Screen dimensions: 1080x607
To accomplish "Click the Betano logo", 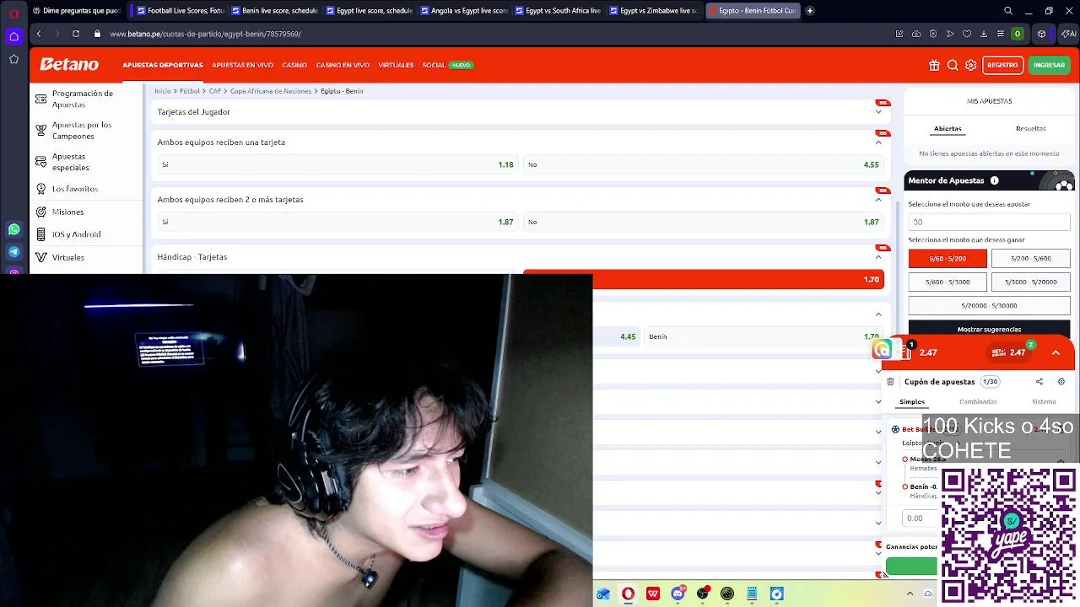I will coord(69,65).
